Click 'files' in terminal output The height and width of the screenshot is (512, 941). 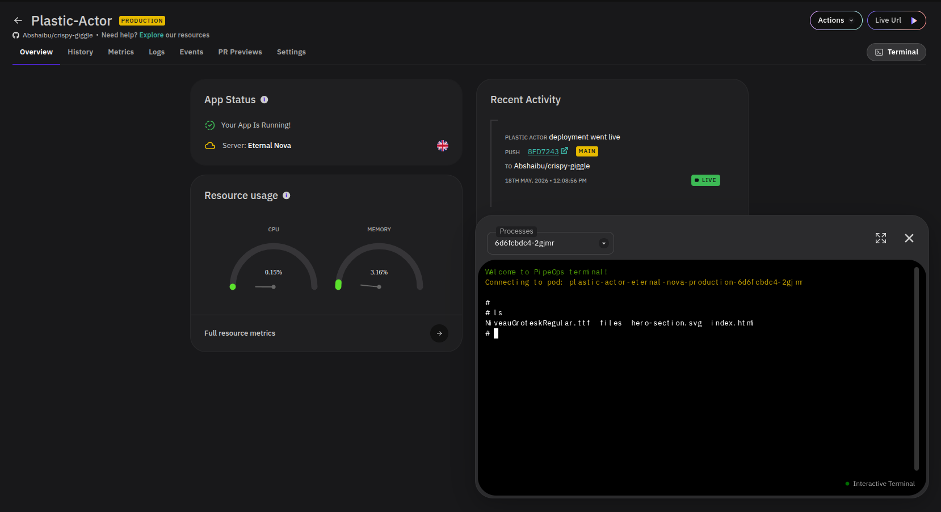[x=611, y=323]
